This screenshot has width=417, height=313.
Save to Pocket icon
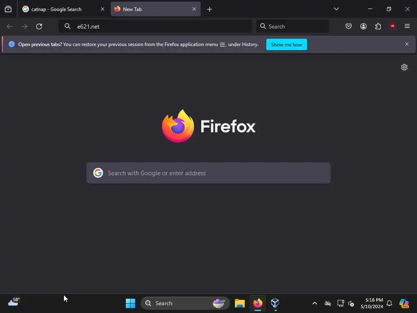349,26
